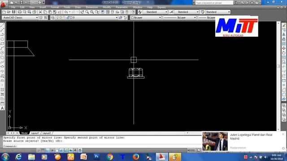The image size is (287, 161).
Task: Click the AutoCAD application menu logo
Action: [3, 4]
